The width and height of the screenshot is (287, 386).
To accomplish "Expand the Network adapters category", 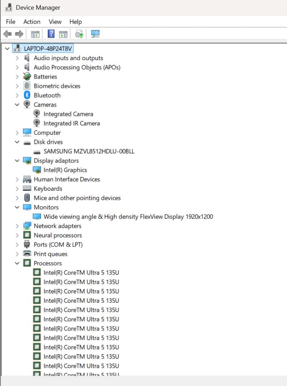I will tap(17, 226).
